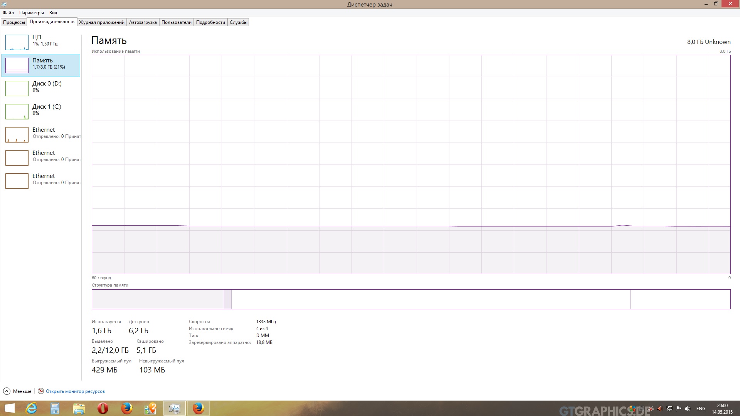The width and height of the screenshot is (740, 416).
Task: Click the speaker volume tray icon
Action: pos(688,409)
